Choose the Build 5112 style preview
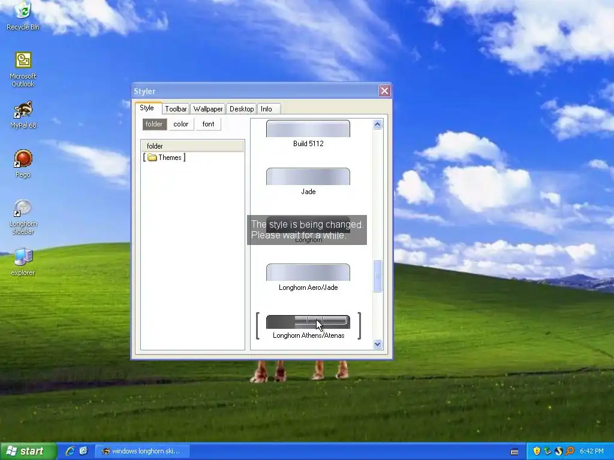 tap(308, 129)
